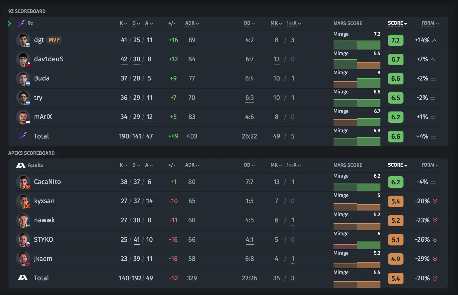Click kyxsan's player avatar
The image size is (458, 295).
point(23,201)
